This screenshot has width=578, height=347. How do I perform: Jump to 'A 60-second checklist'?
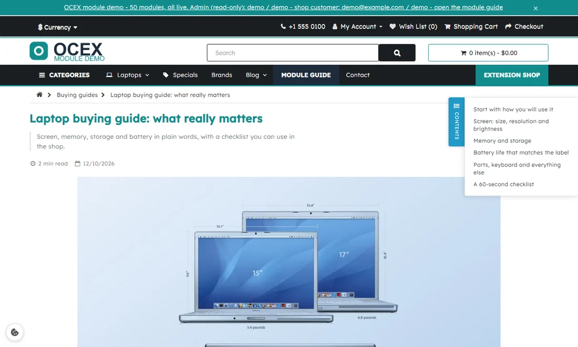(503, 184)
